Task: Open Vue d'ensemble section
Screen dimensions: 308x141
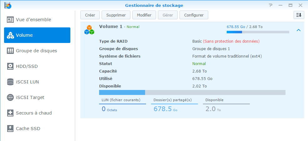Action: click(x=37, y=20)
